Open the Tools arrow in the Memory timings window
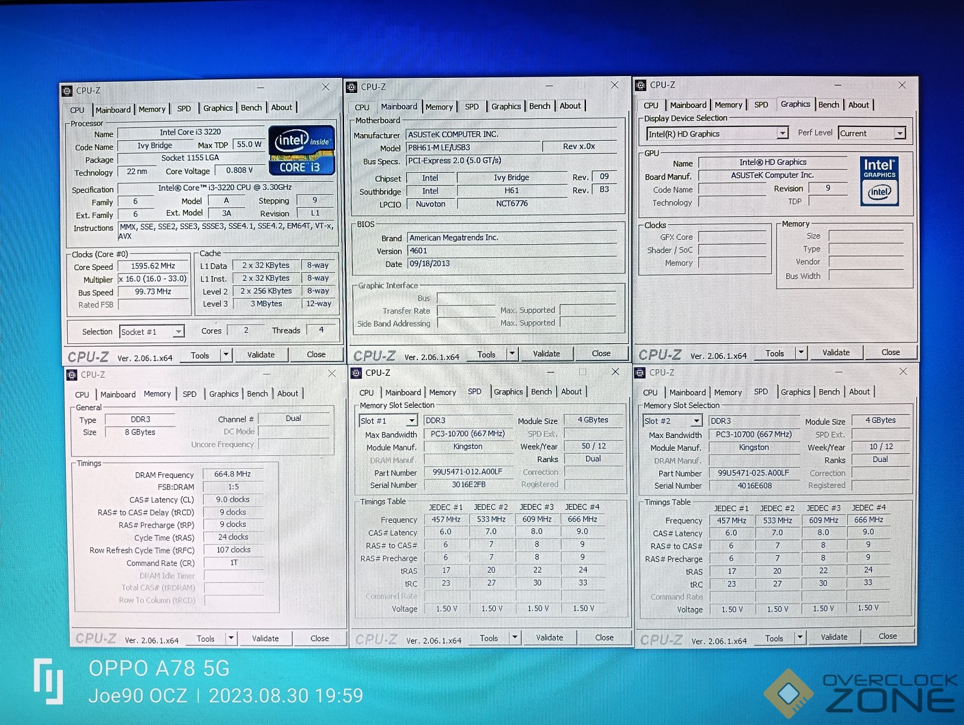964x725 pixels. click(230, 638)
